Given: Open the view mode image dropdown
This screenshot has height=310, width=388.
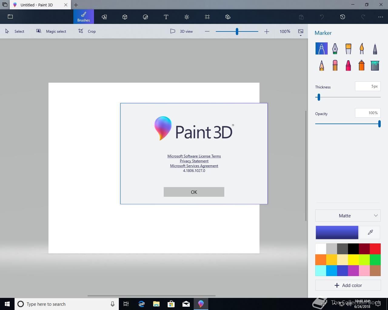Looking at the screenshot, I should click(x=301, y=32).
